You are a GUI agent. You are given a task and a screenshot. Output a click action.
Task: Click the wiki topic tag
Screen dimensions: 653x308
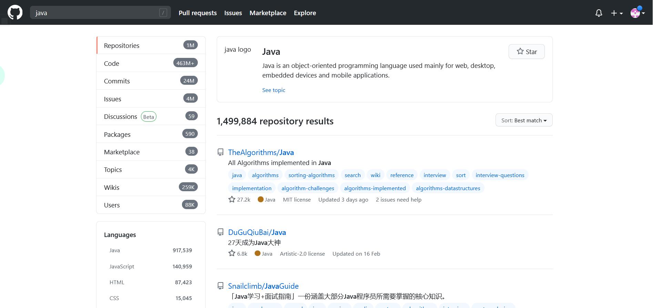tap(375, 175)
